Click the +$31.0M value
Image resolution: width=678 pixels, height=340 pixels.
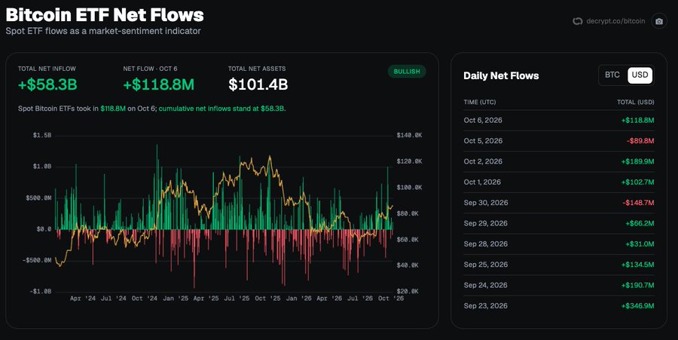click(640, 244)
